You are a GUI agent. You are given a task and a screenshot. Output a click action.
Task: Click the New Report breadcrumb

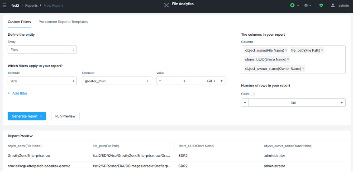[x=53, y=5]
